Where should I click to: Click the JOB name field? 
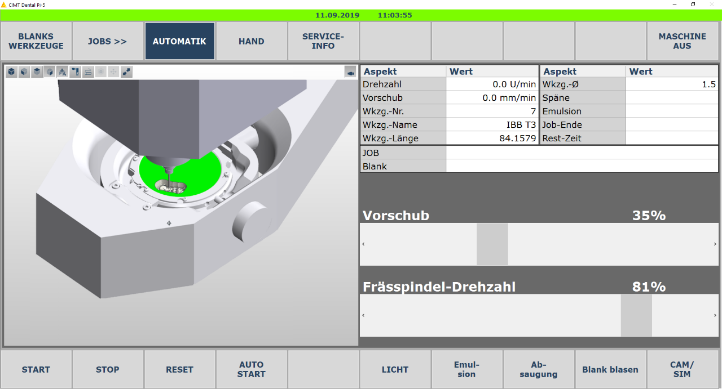pos(581,153)
